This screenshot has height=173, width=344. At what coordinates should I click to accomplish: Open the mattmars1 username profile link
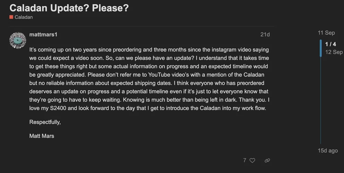43,35
